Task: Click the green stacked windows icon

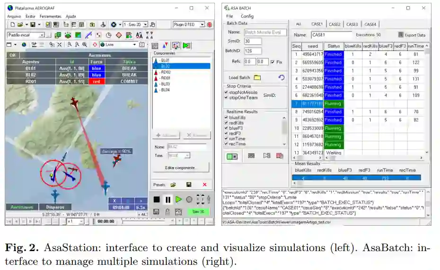Action: (58, 35)
